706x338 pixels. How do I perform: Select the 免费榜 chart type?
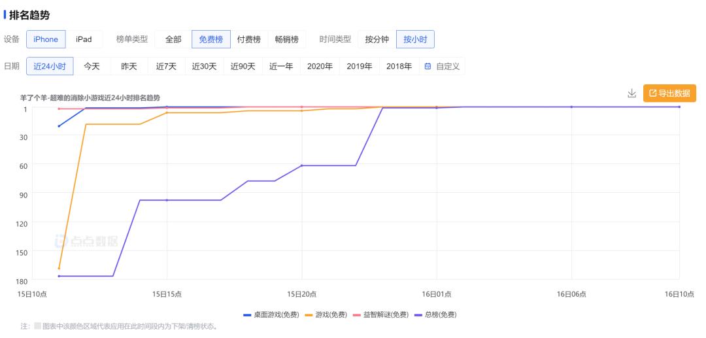tap(211, 39)
